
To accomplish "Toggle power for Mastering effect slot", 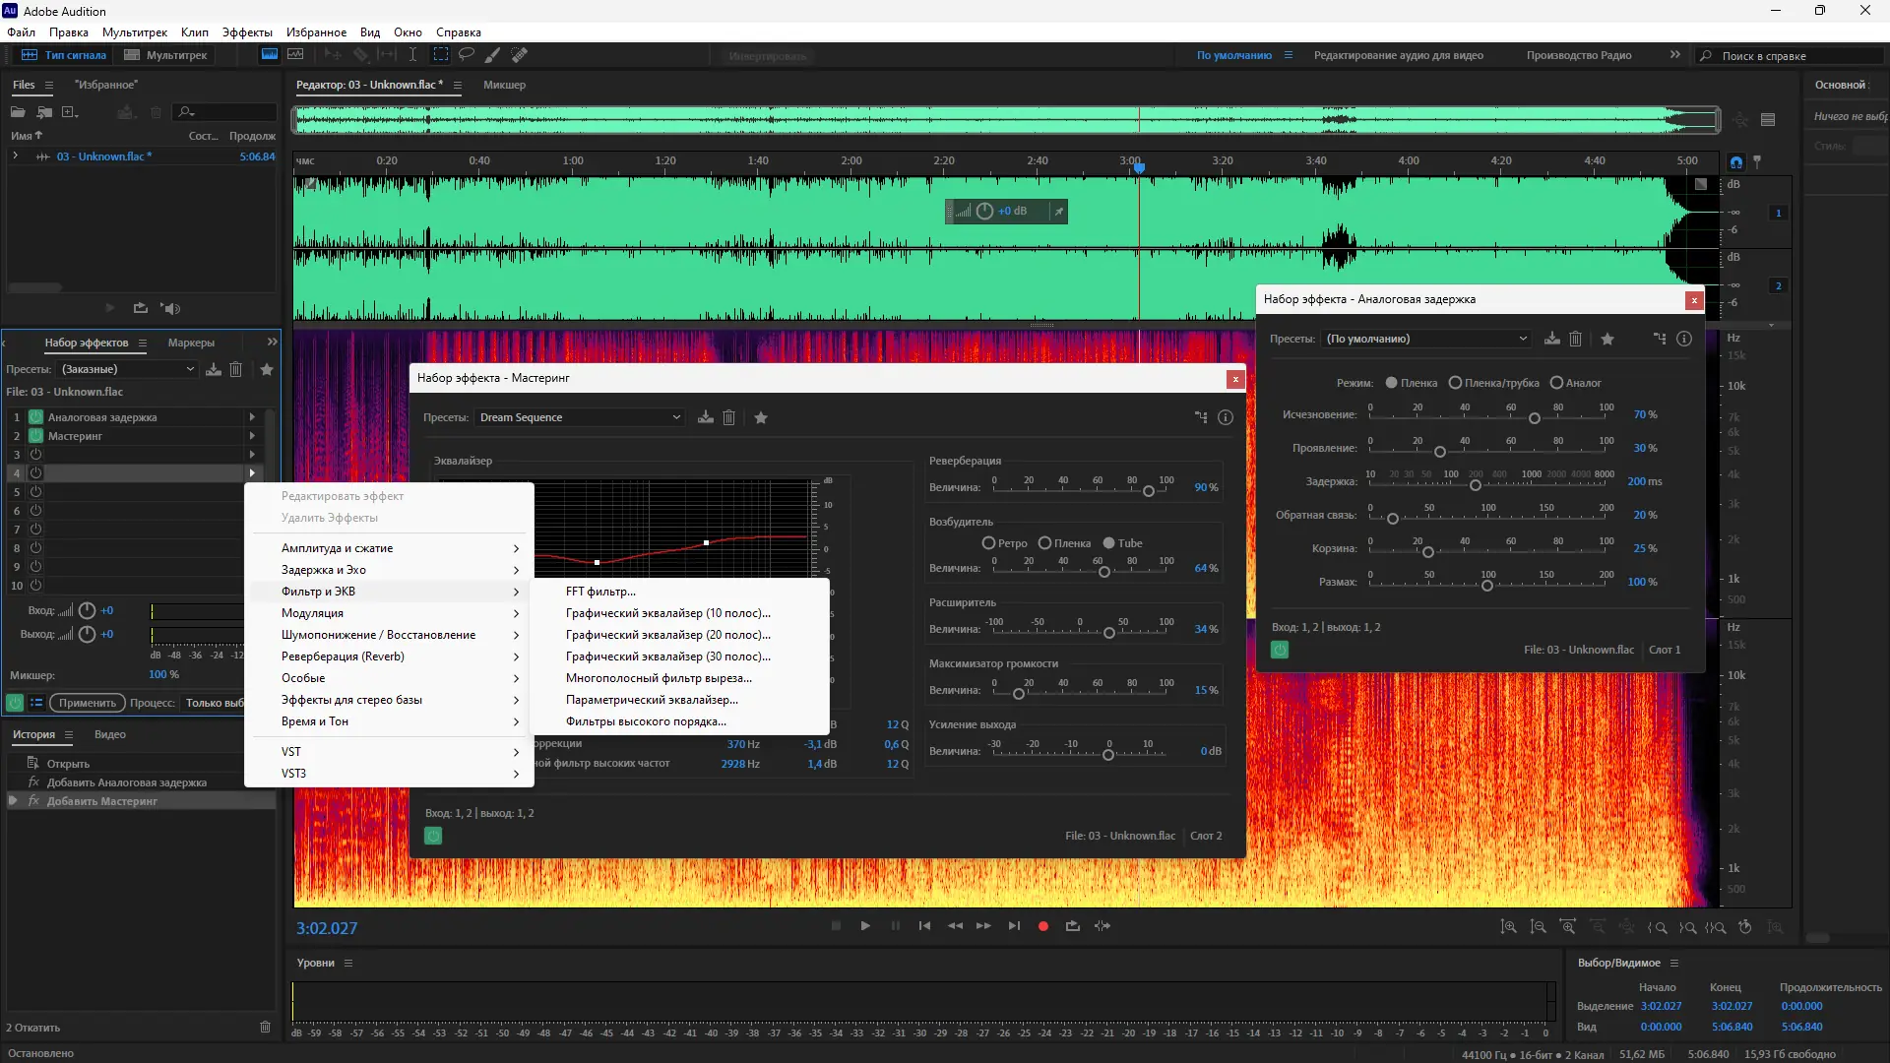I will pos(36,436).
